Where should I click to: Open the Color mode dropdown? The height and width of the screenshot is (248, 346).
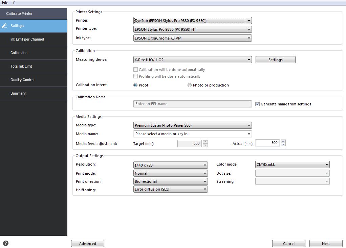point(327,164)
